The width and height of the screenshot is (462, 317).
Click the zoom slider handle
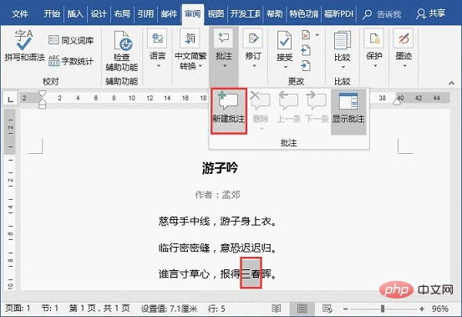[x=383, y=309]
